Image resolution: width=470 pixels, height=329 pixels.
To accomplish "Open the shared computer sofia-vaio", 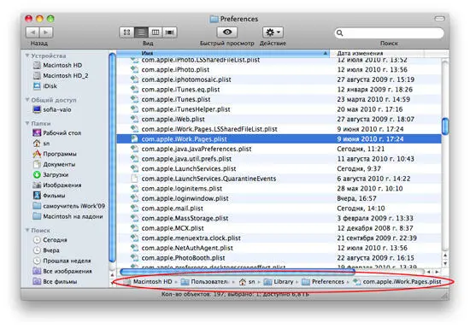I will 52,109.
